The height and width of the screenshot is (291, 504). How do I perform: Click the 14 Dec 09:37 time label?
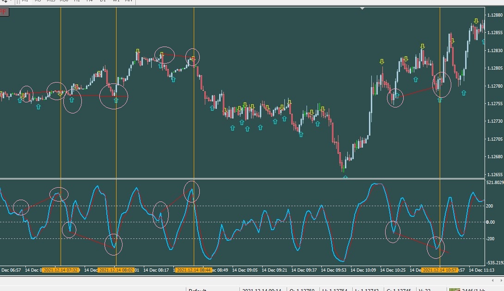[x=304, y=270]
